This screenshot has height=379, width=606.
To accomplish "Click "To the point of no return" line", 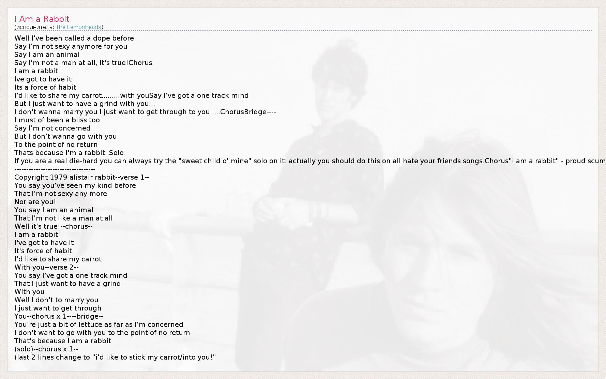I will 56,145.
